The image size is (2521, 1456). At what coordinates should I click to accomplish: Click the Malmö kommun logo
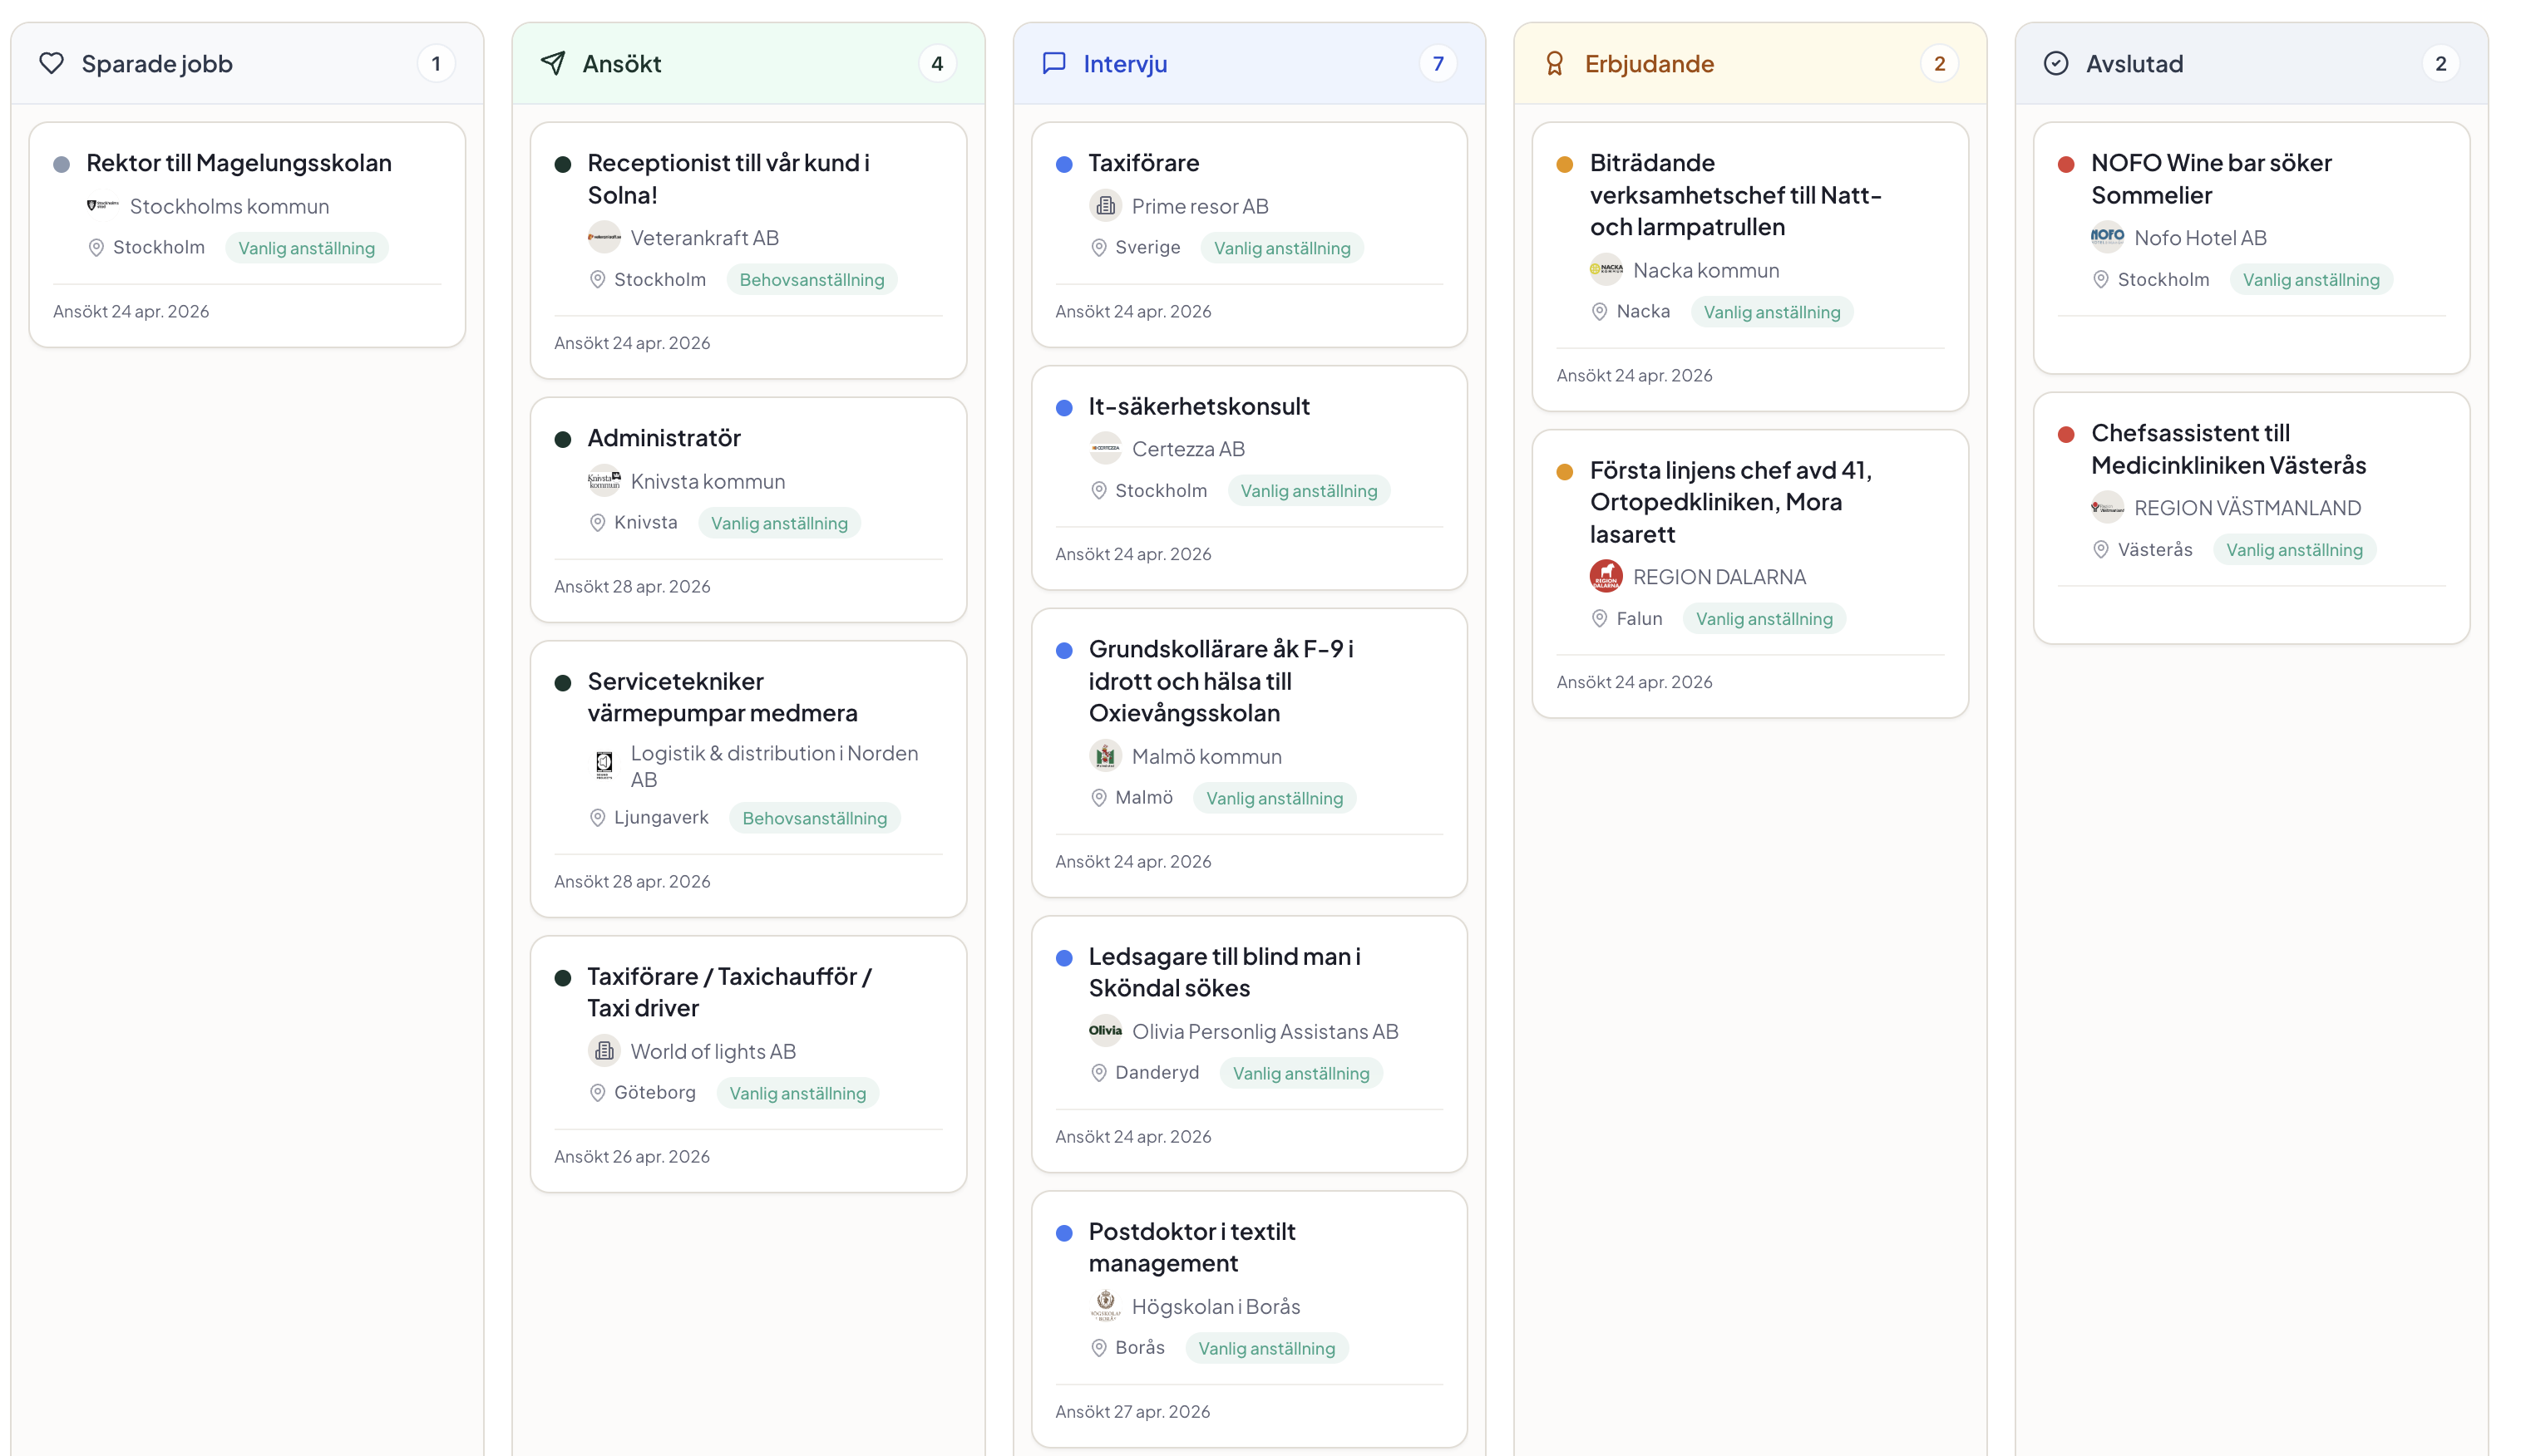click(1106, 756)
